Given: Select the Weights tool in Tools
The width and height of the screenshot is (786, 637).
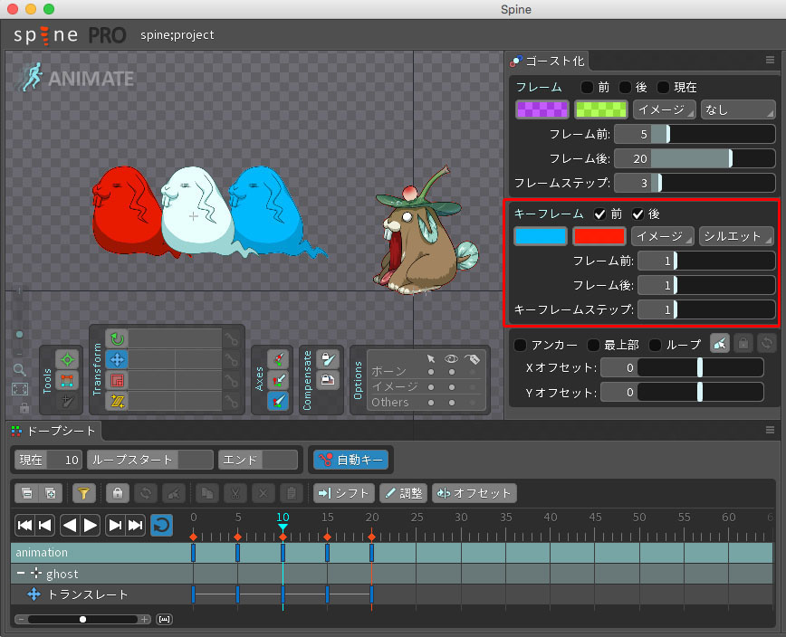Looking at the screenshot, I should [67, 380].
